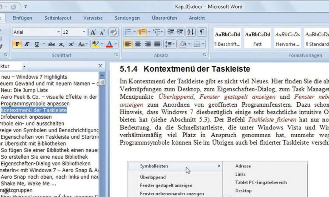Click the Shrink Font icon
Viewport: 329px width, 197px height.
click(x=103, y=32)
